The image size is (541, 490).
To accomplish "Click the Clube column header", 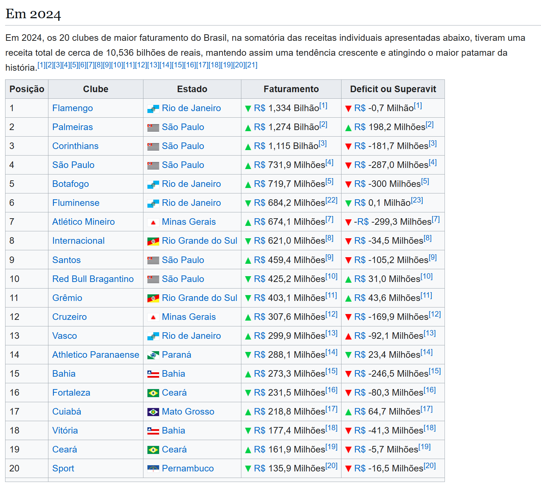I will pyautogui.click(x=96, y=89).
